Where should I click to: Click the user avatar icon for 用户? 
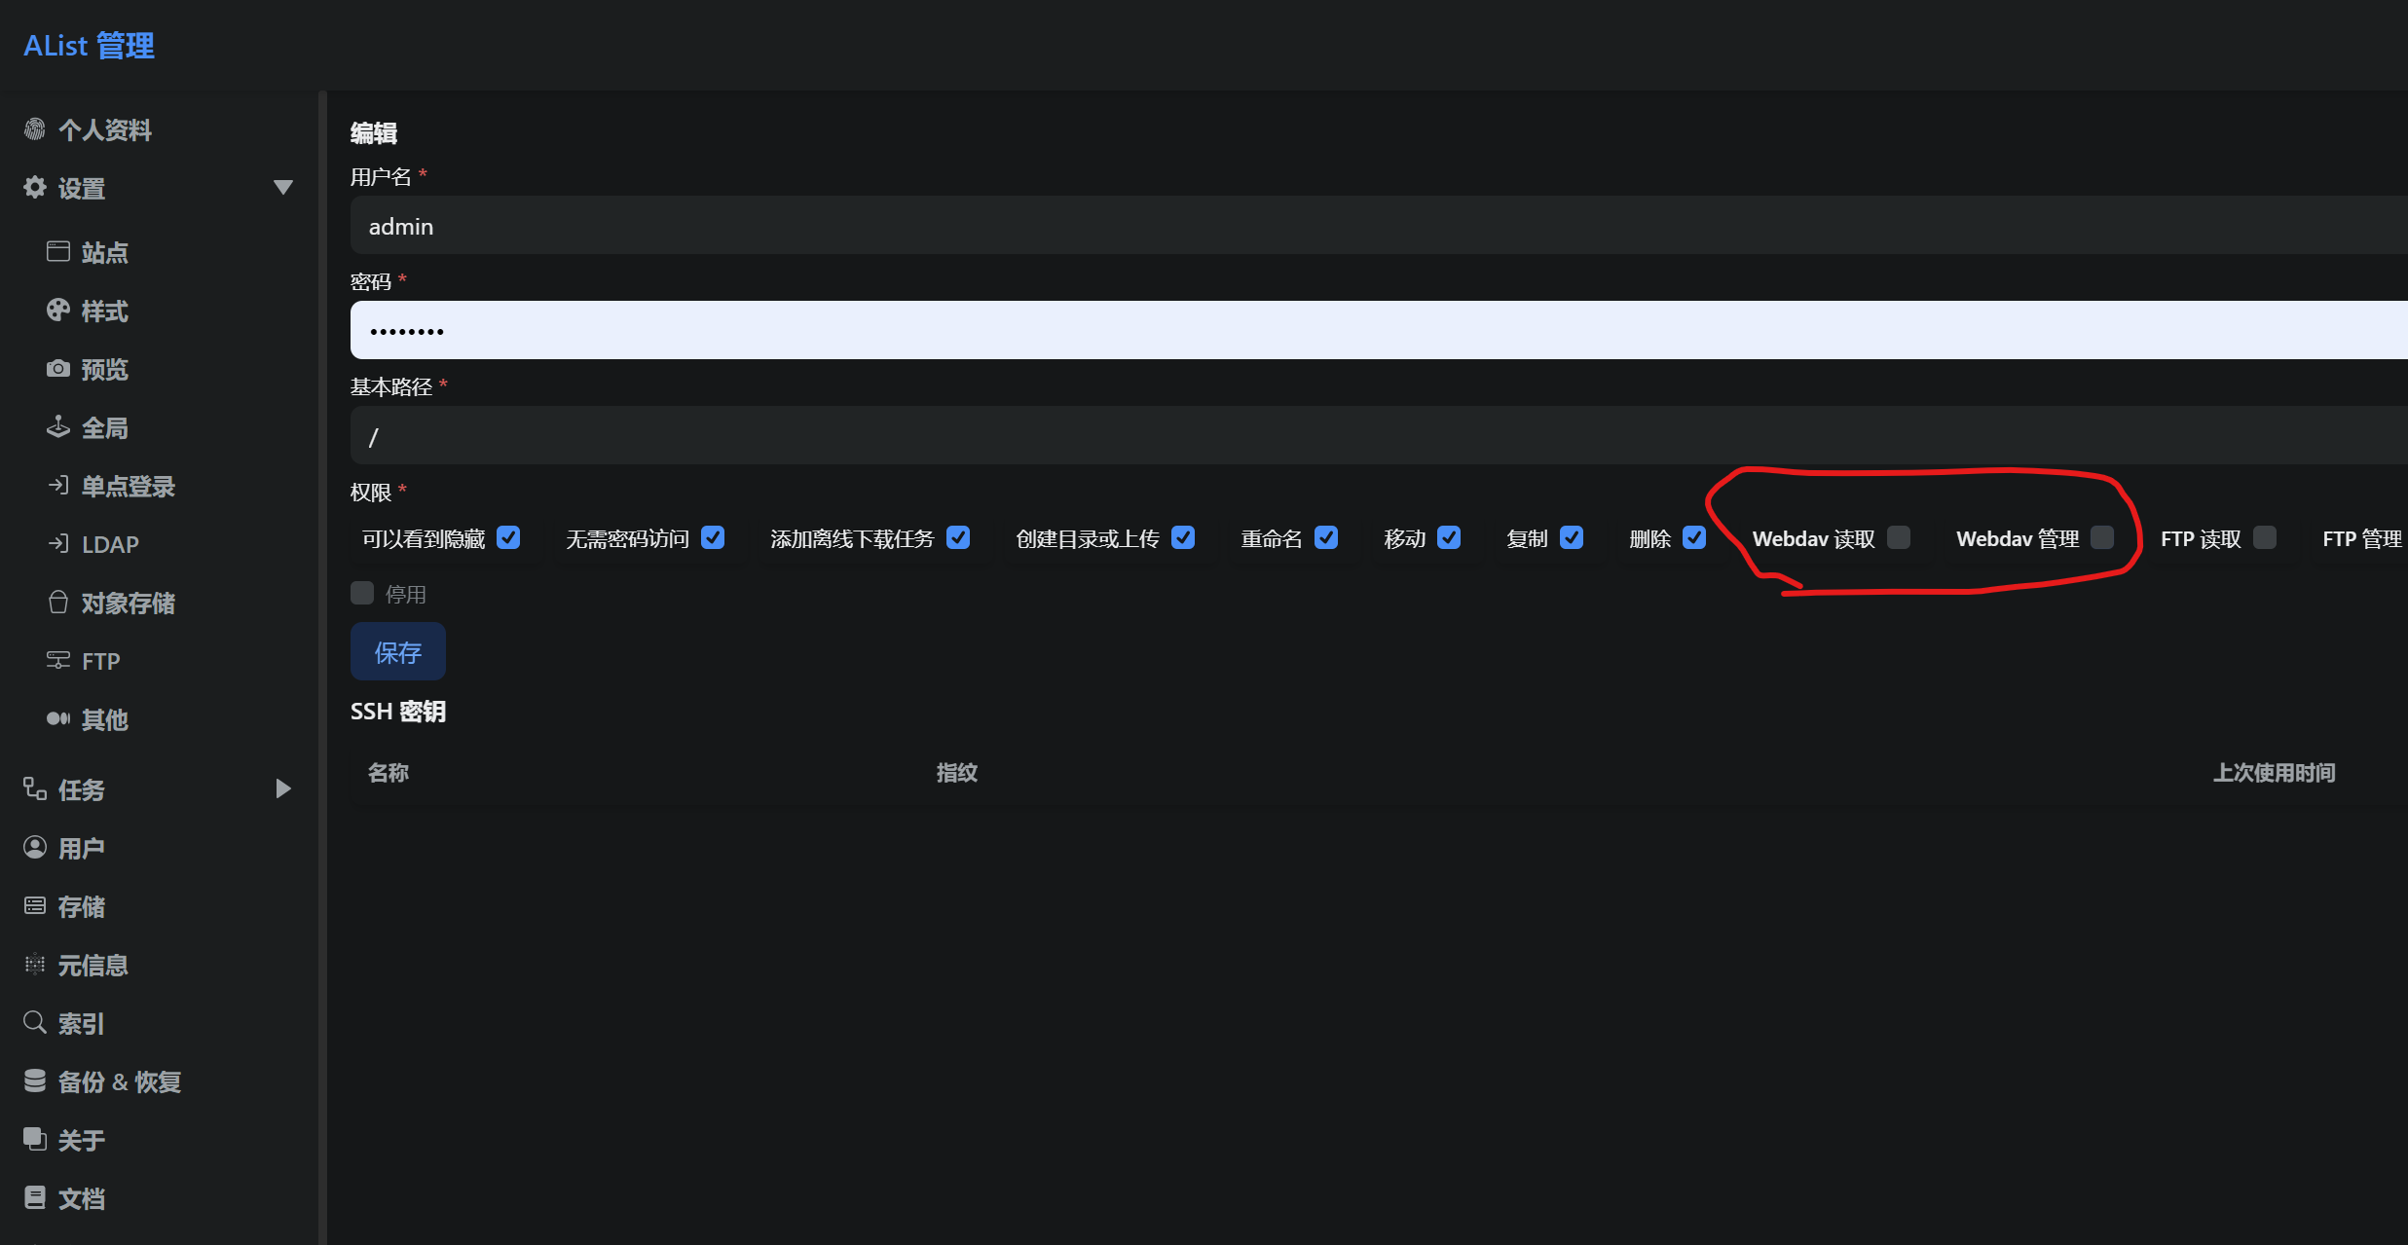click(35, 848)
